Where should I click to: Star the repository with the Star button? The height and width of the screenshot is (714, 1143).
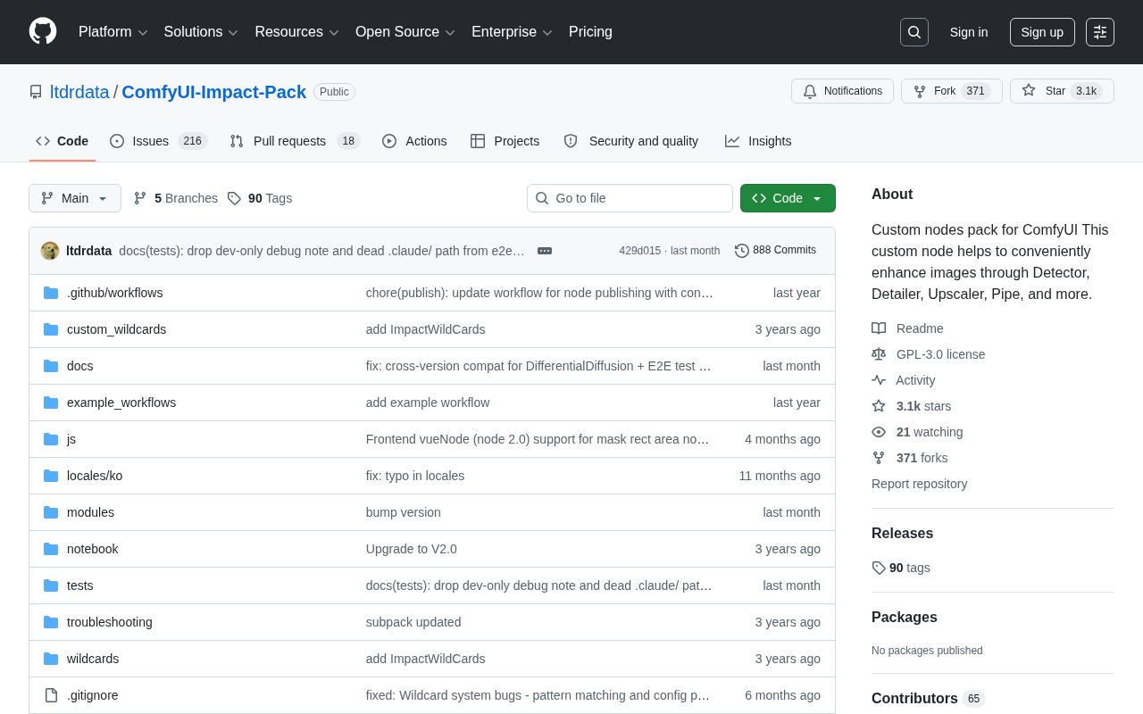tap(1062, 91)
